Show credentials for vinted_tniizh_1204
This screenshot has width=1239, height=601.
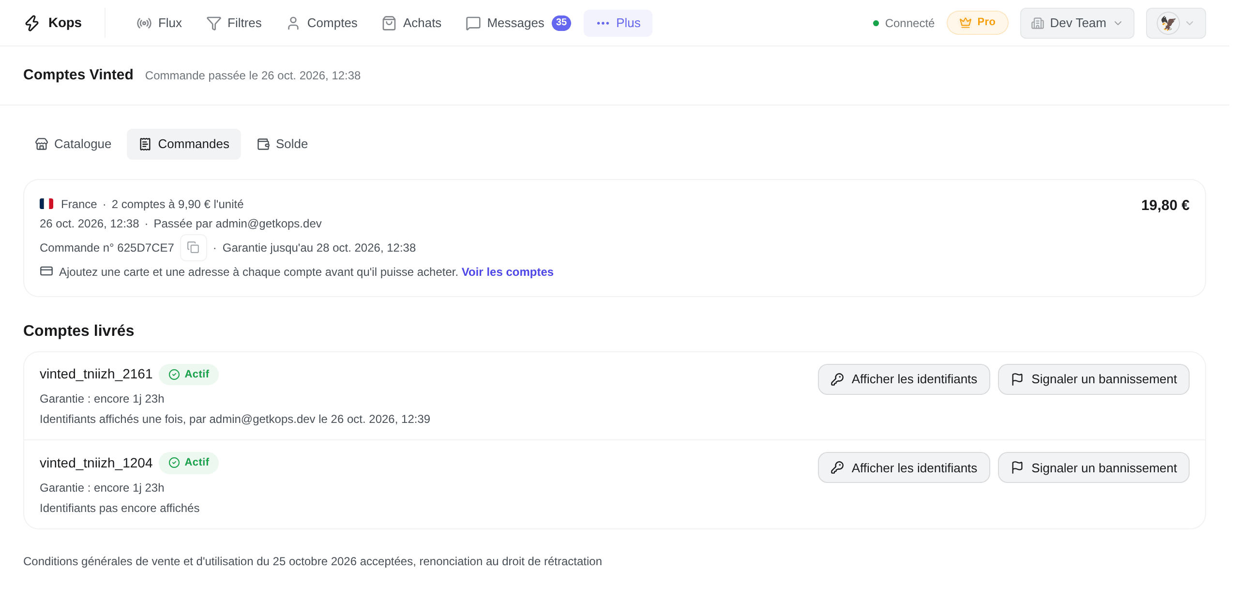[904, 467]
